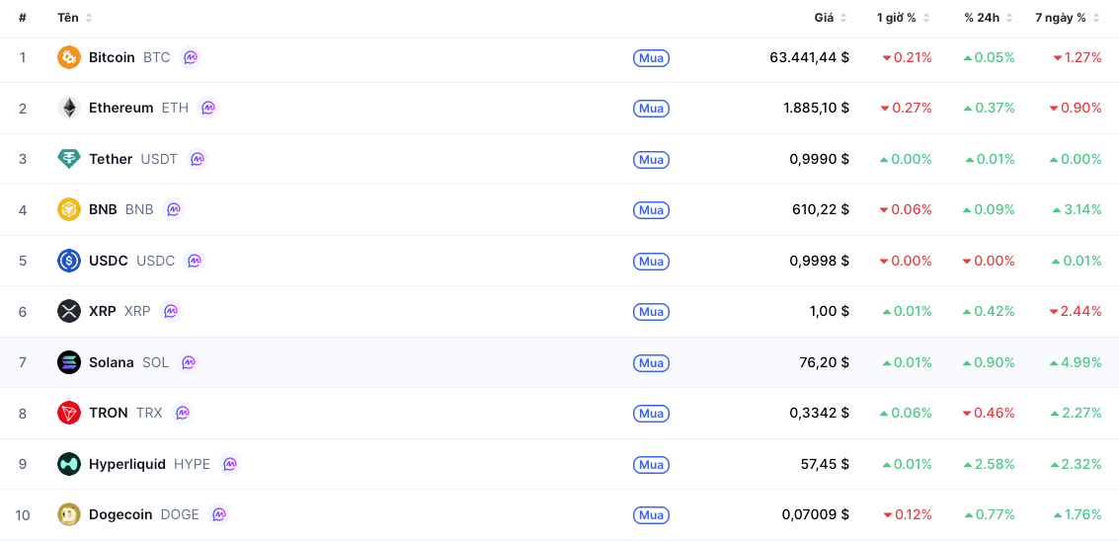Click the Dogecoin coin logo
Viewport: 1119px width, 541px height.
[x=69, y=514]
